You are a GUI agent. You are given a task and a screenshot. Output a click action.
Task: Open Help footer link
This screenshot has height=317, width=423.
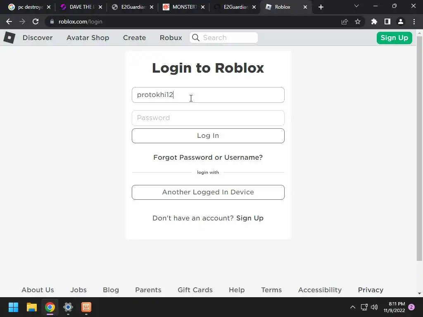(237, 290)
